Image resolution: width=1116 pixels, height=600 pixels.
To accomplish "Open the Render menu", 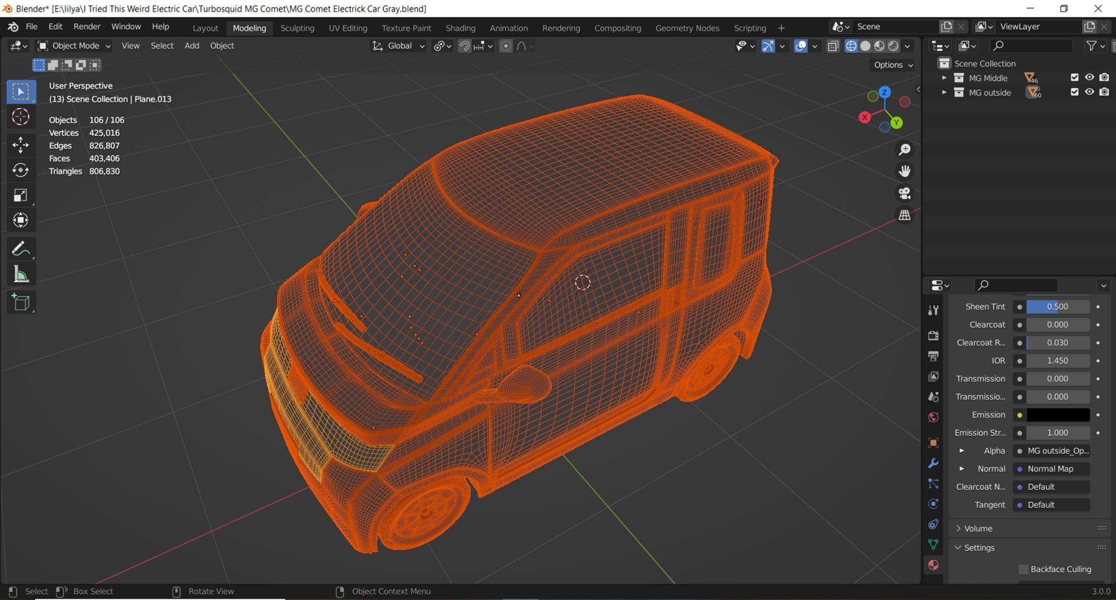I will click(87, 27).
